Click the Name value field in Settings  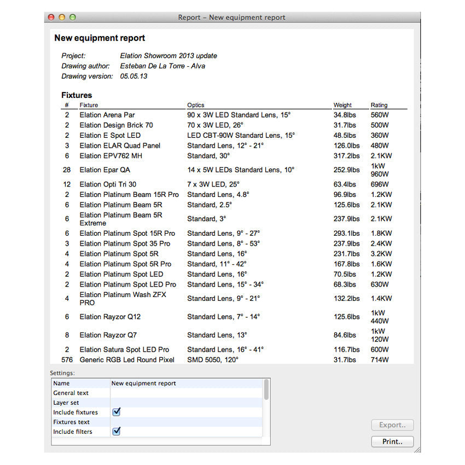click(x=186, y=383)
